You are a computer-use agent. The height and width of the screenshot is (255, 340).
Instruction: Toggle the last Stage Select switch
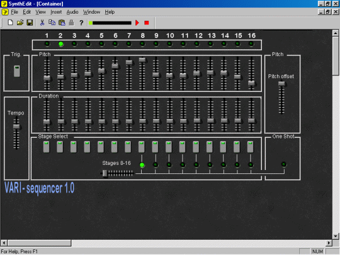pyautogui.click(x=251, y=146)
